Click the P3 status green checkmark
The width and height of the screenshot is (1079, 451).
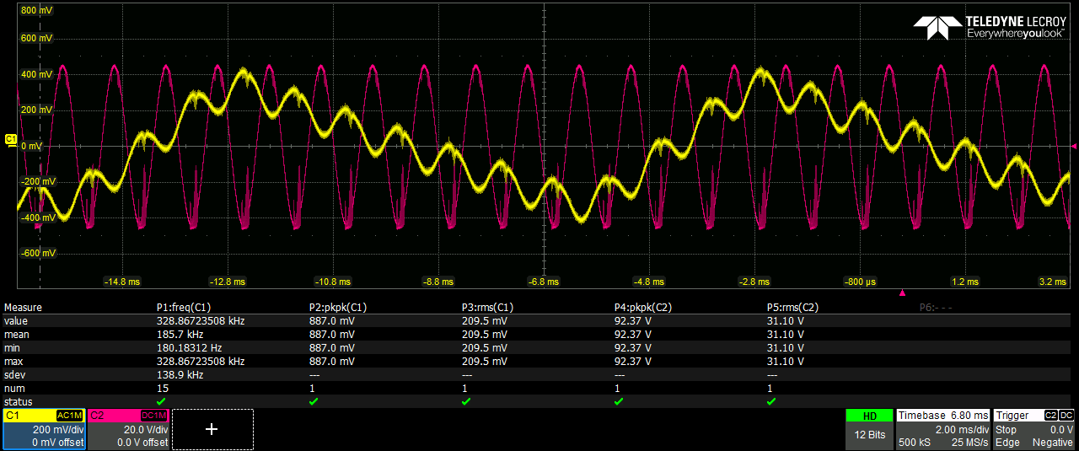pyautogui.click(x=466, y=402)
